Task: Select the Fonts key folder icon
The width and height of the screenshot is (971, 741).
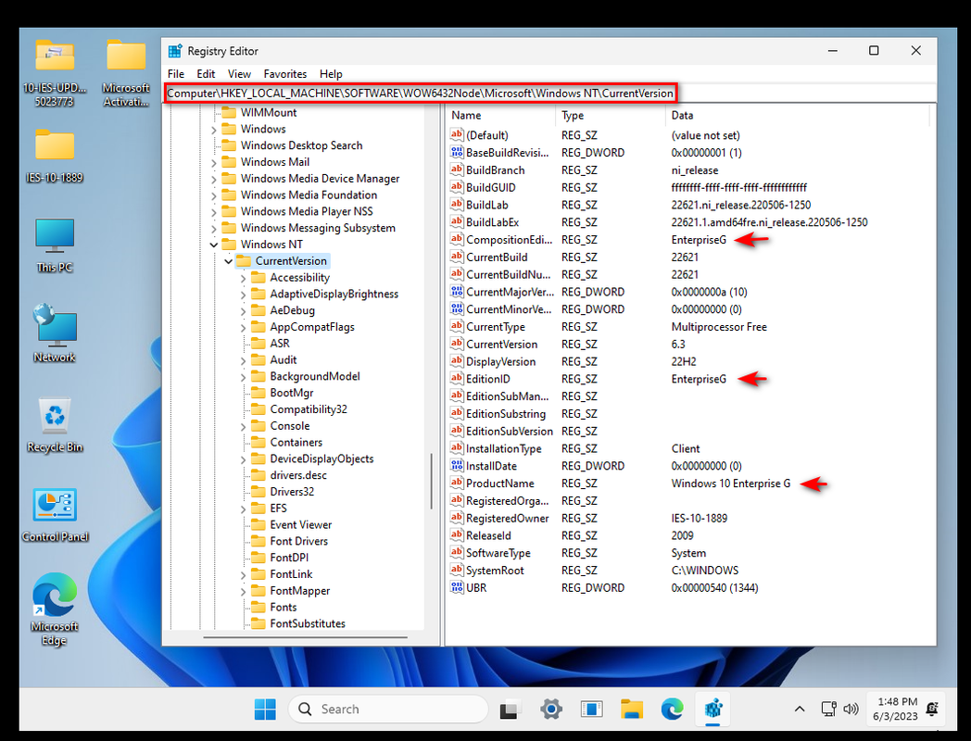Action: 259,608
